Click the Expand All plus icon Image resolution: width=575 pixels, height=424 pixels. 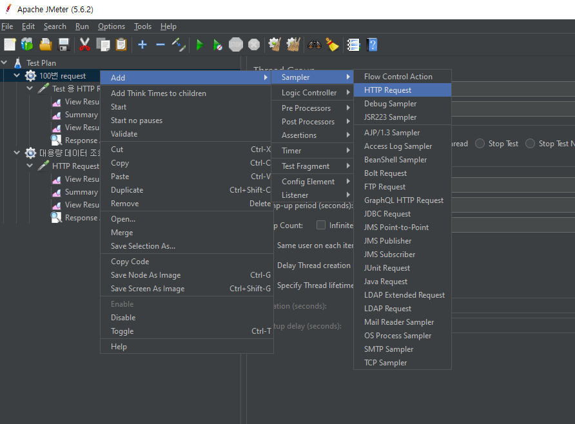(x=142, y=44)
